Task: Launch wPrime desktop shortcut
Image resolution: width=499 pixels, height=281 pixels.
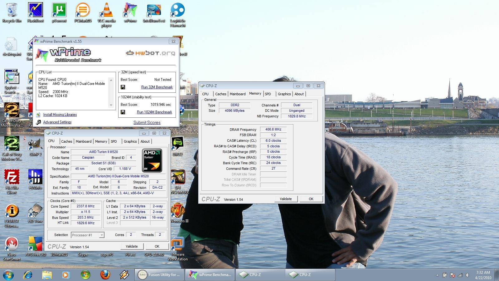Action: tap(130, 12)
